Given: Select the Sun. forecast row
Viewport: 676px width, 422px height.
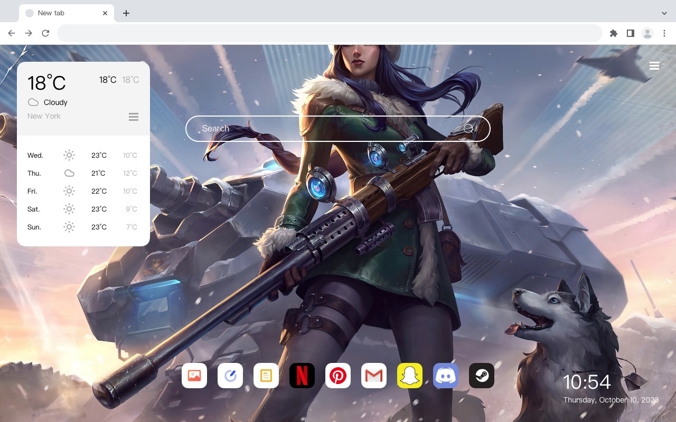Looking at the screenshot, I should pyautogui.click(x=83, y=227).
